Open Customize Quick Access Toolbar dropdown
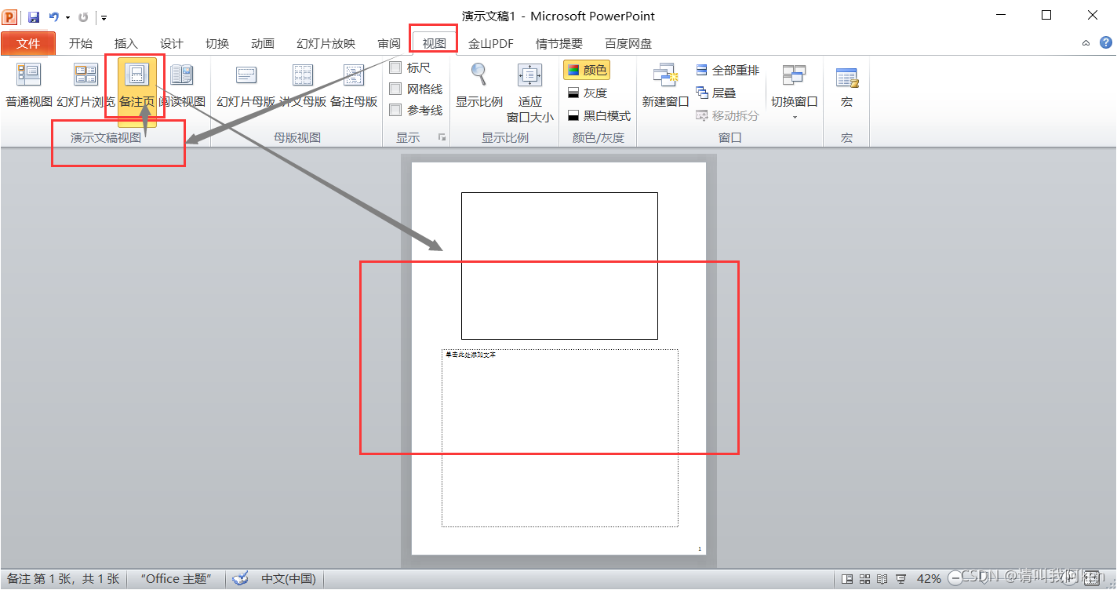Image resolution: width=1117 pixels, height=590 pixels. tap(104, 17)
